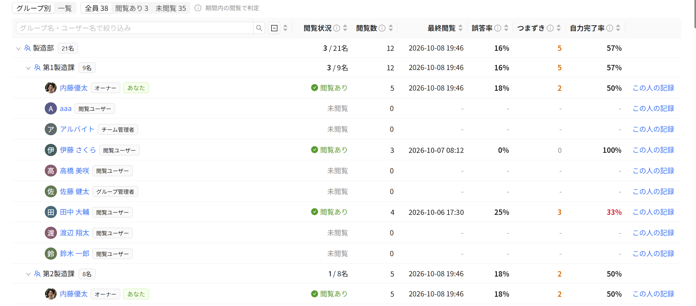Filter by 閲覧あり 3
This screenshot has height=306, width=696.
(x=132, y=8)
